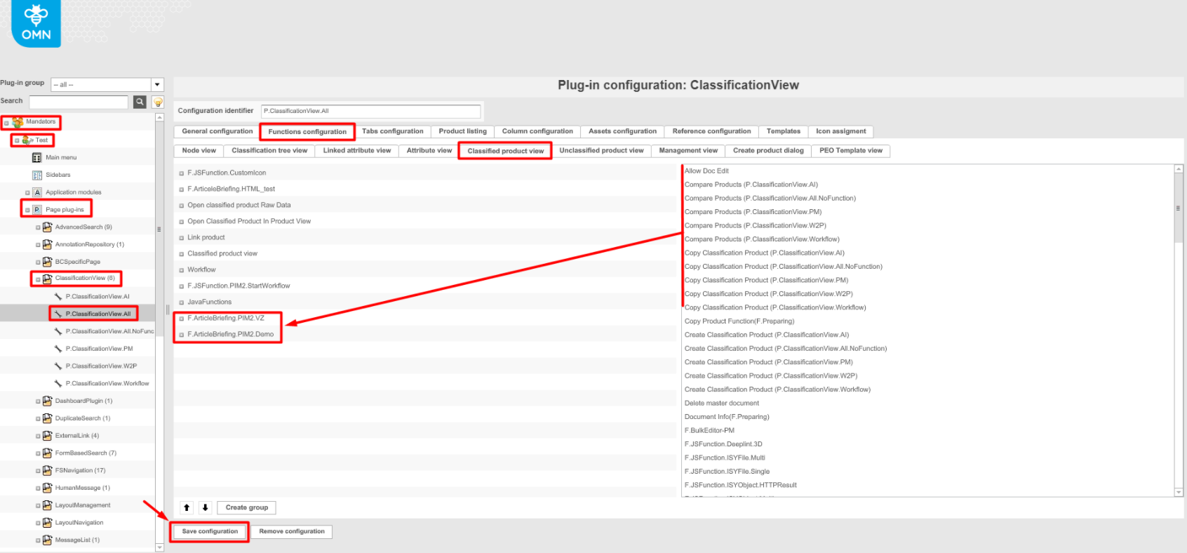Click the Application modules icon

tap(37, 192)
